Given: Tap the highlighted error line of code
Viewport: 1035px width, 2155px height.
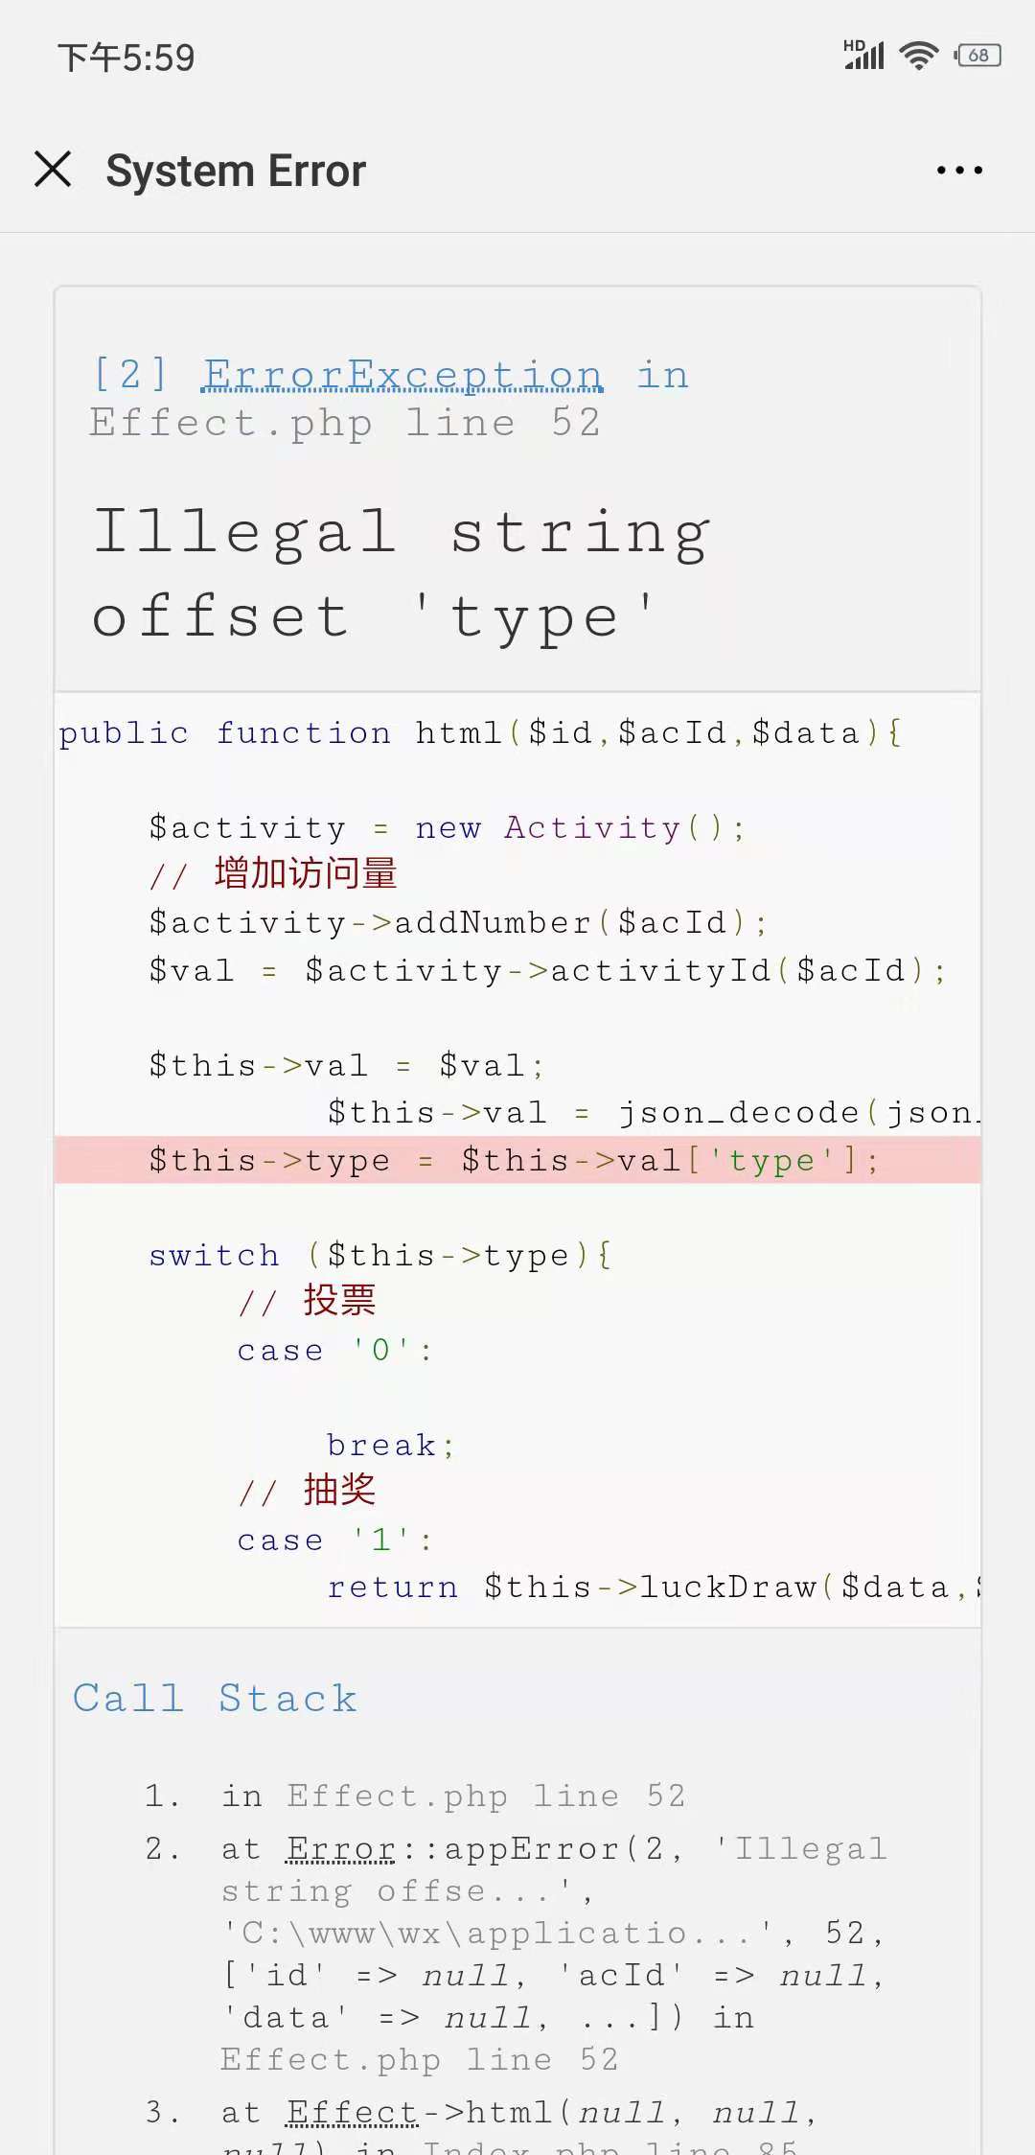Looking at the screenshot, I should click(x=514, y=1161).
